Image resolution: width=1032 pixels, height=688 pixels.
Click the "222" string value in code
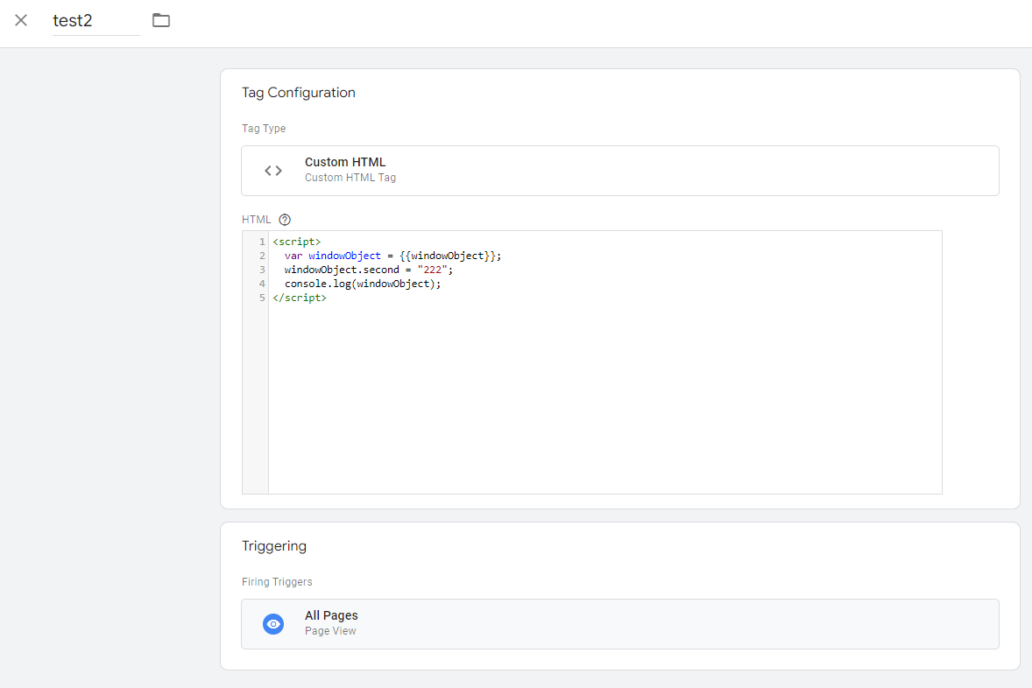433,270
